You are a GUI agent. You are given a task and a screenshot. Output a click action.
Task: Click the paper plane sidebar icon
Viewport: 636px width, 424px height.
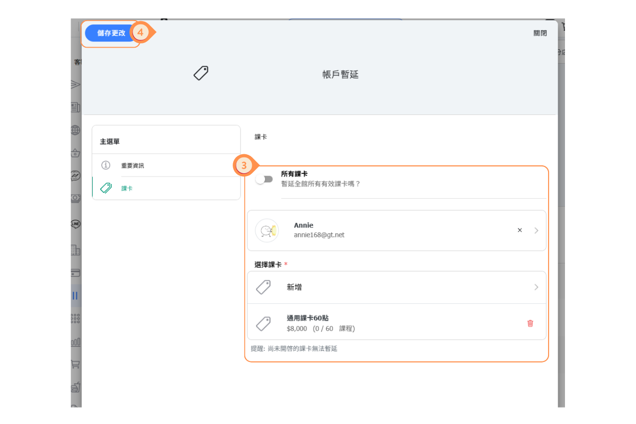75,84
